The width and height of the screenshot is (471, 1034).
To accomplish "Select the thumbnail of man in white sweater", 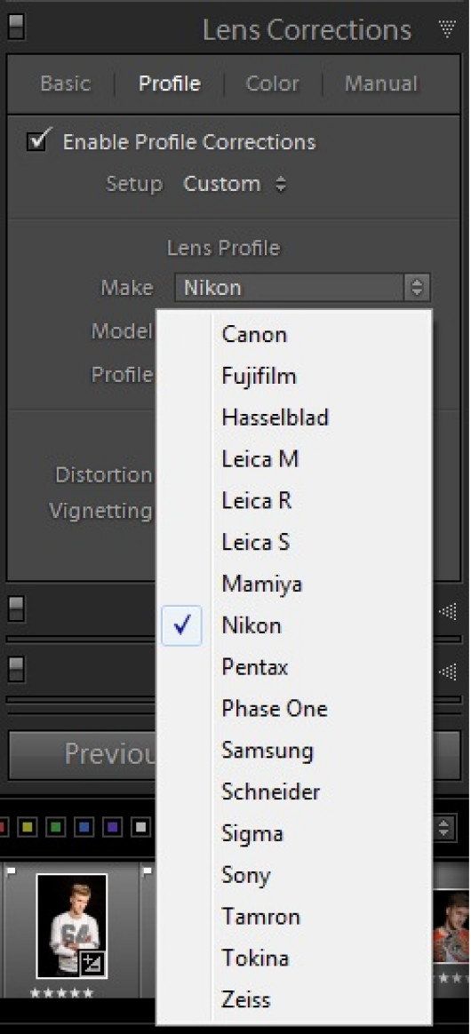I will coord(71,926).
